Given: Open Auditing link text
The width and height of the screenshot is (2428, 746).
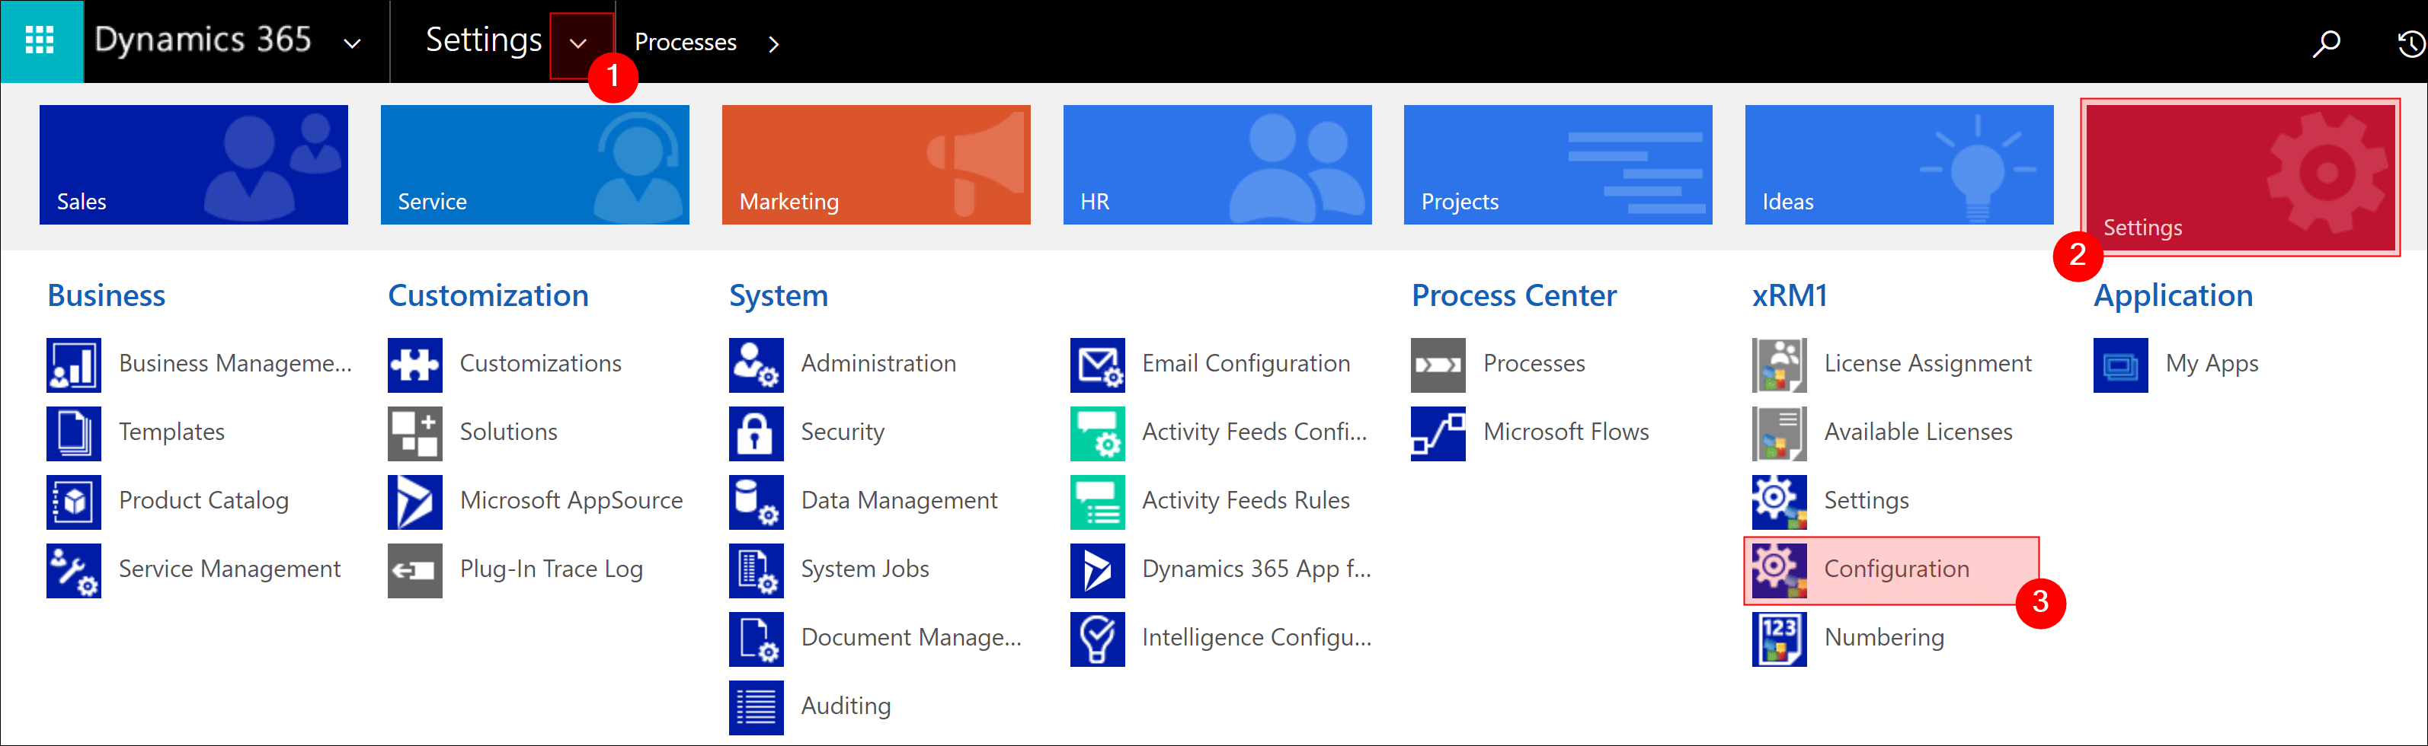Looking at the screenshot, I should pyautogui.click(x=846, y=706).
